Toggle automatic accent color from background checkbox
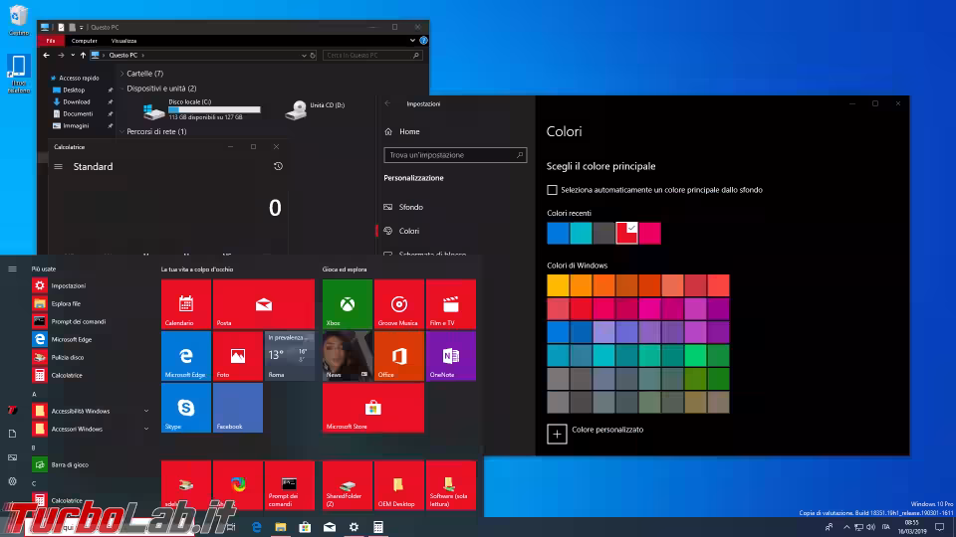Viewport: 956px width, 537px height. pyautogui.click(x=553, y=190)
